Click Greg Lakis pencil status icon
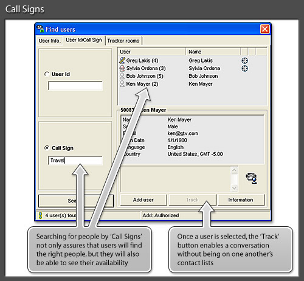 tap(122, 60)
